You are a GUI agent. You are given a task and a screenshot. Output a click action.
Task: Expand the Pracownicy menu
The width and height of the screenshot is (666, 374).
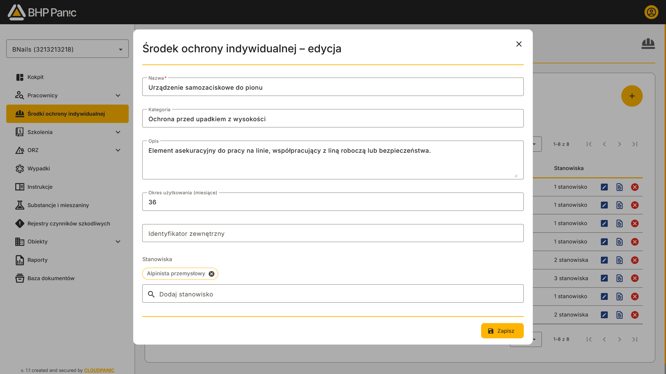pos(118,96)
